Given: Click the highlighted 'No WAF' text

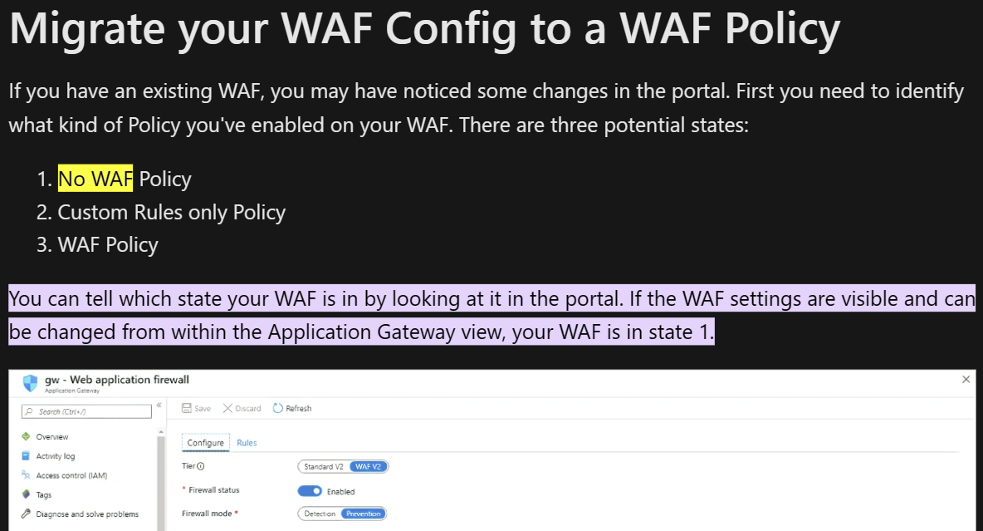Looking at the screenshot, I should tap(95, 179).
